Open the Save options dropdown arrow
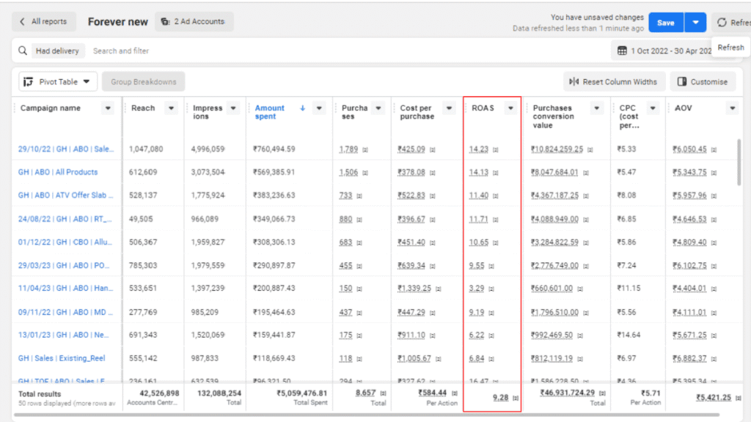Viewport: 751px width, 422px height. click(695, 23)
